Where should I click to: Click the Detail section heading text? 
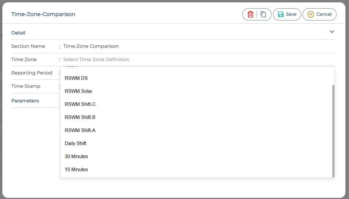tap(18, 33)
